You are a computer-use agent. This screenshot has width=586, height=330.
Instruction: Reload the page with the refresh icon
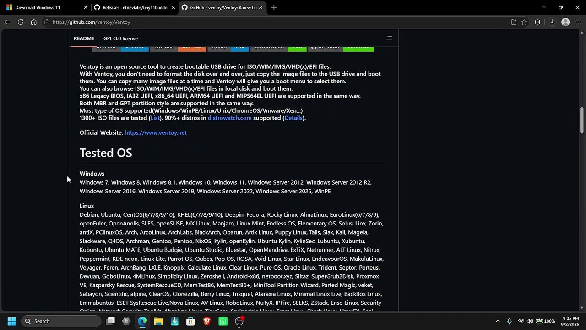pyautogui.click(x=21, y=22)
